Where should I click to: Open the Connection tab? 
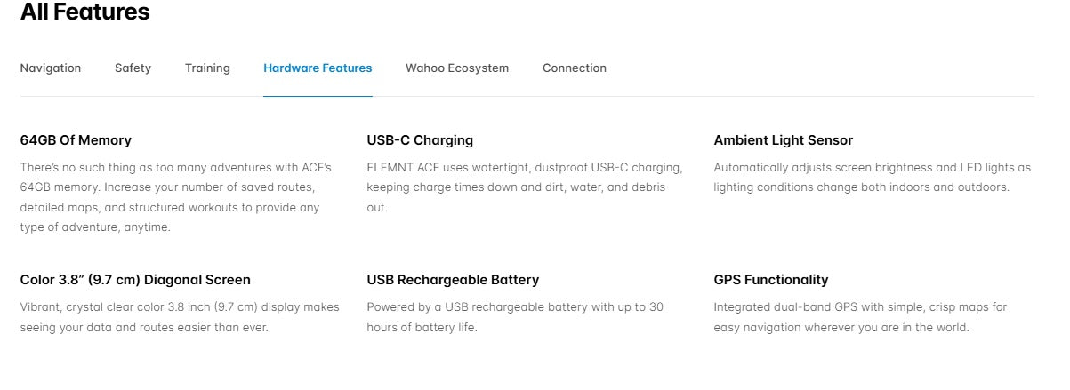click(574, 68)
